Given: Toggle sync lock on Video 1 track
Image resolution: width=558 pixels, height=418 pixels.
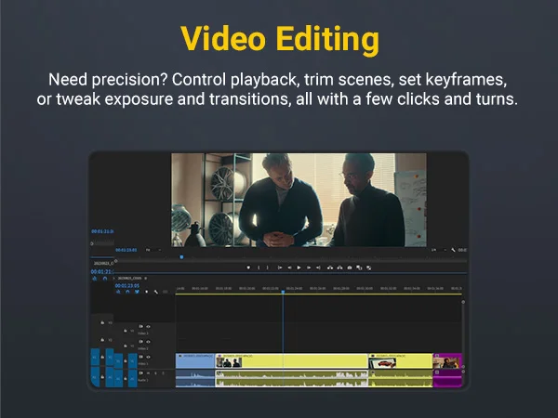Looking at the screenshot, I should [141, 357].
